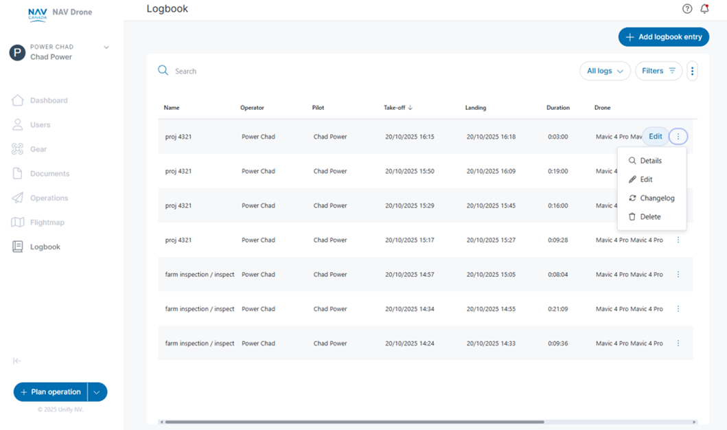The height and width of the screenshot is (430, 727).
Task: Select Delete from the context menu
Action: pos(649,216)
